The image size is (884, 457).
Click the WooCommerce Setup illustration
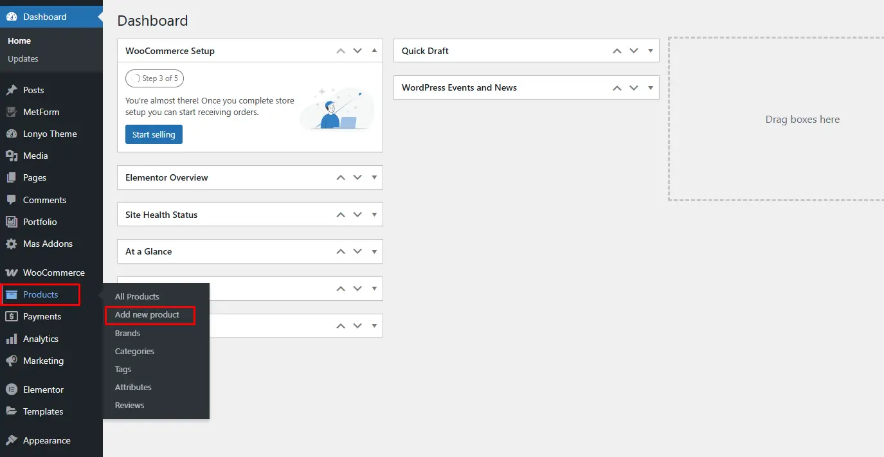pyautogui.click(x=337, y=108)
